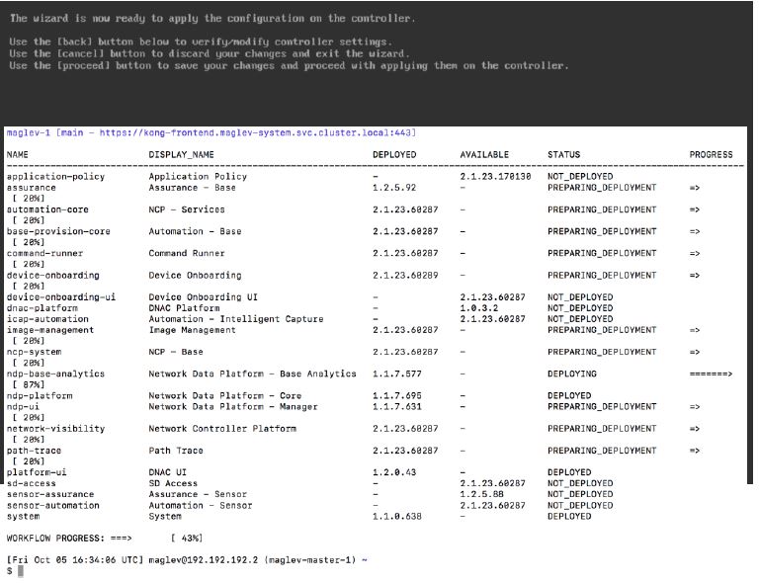Click the DISPLAY_NAME column header
The height and width of the screenshot is (583, 759).
point(181,155)
